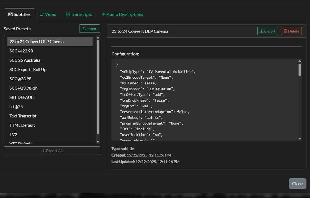Open the Subtitles tab
The image size is (310, 198).
19,14
